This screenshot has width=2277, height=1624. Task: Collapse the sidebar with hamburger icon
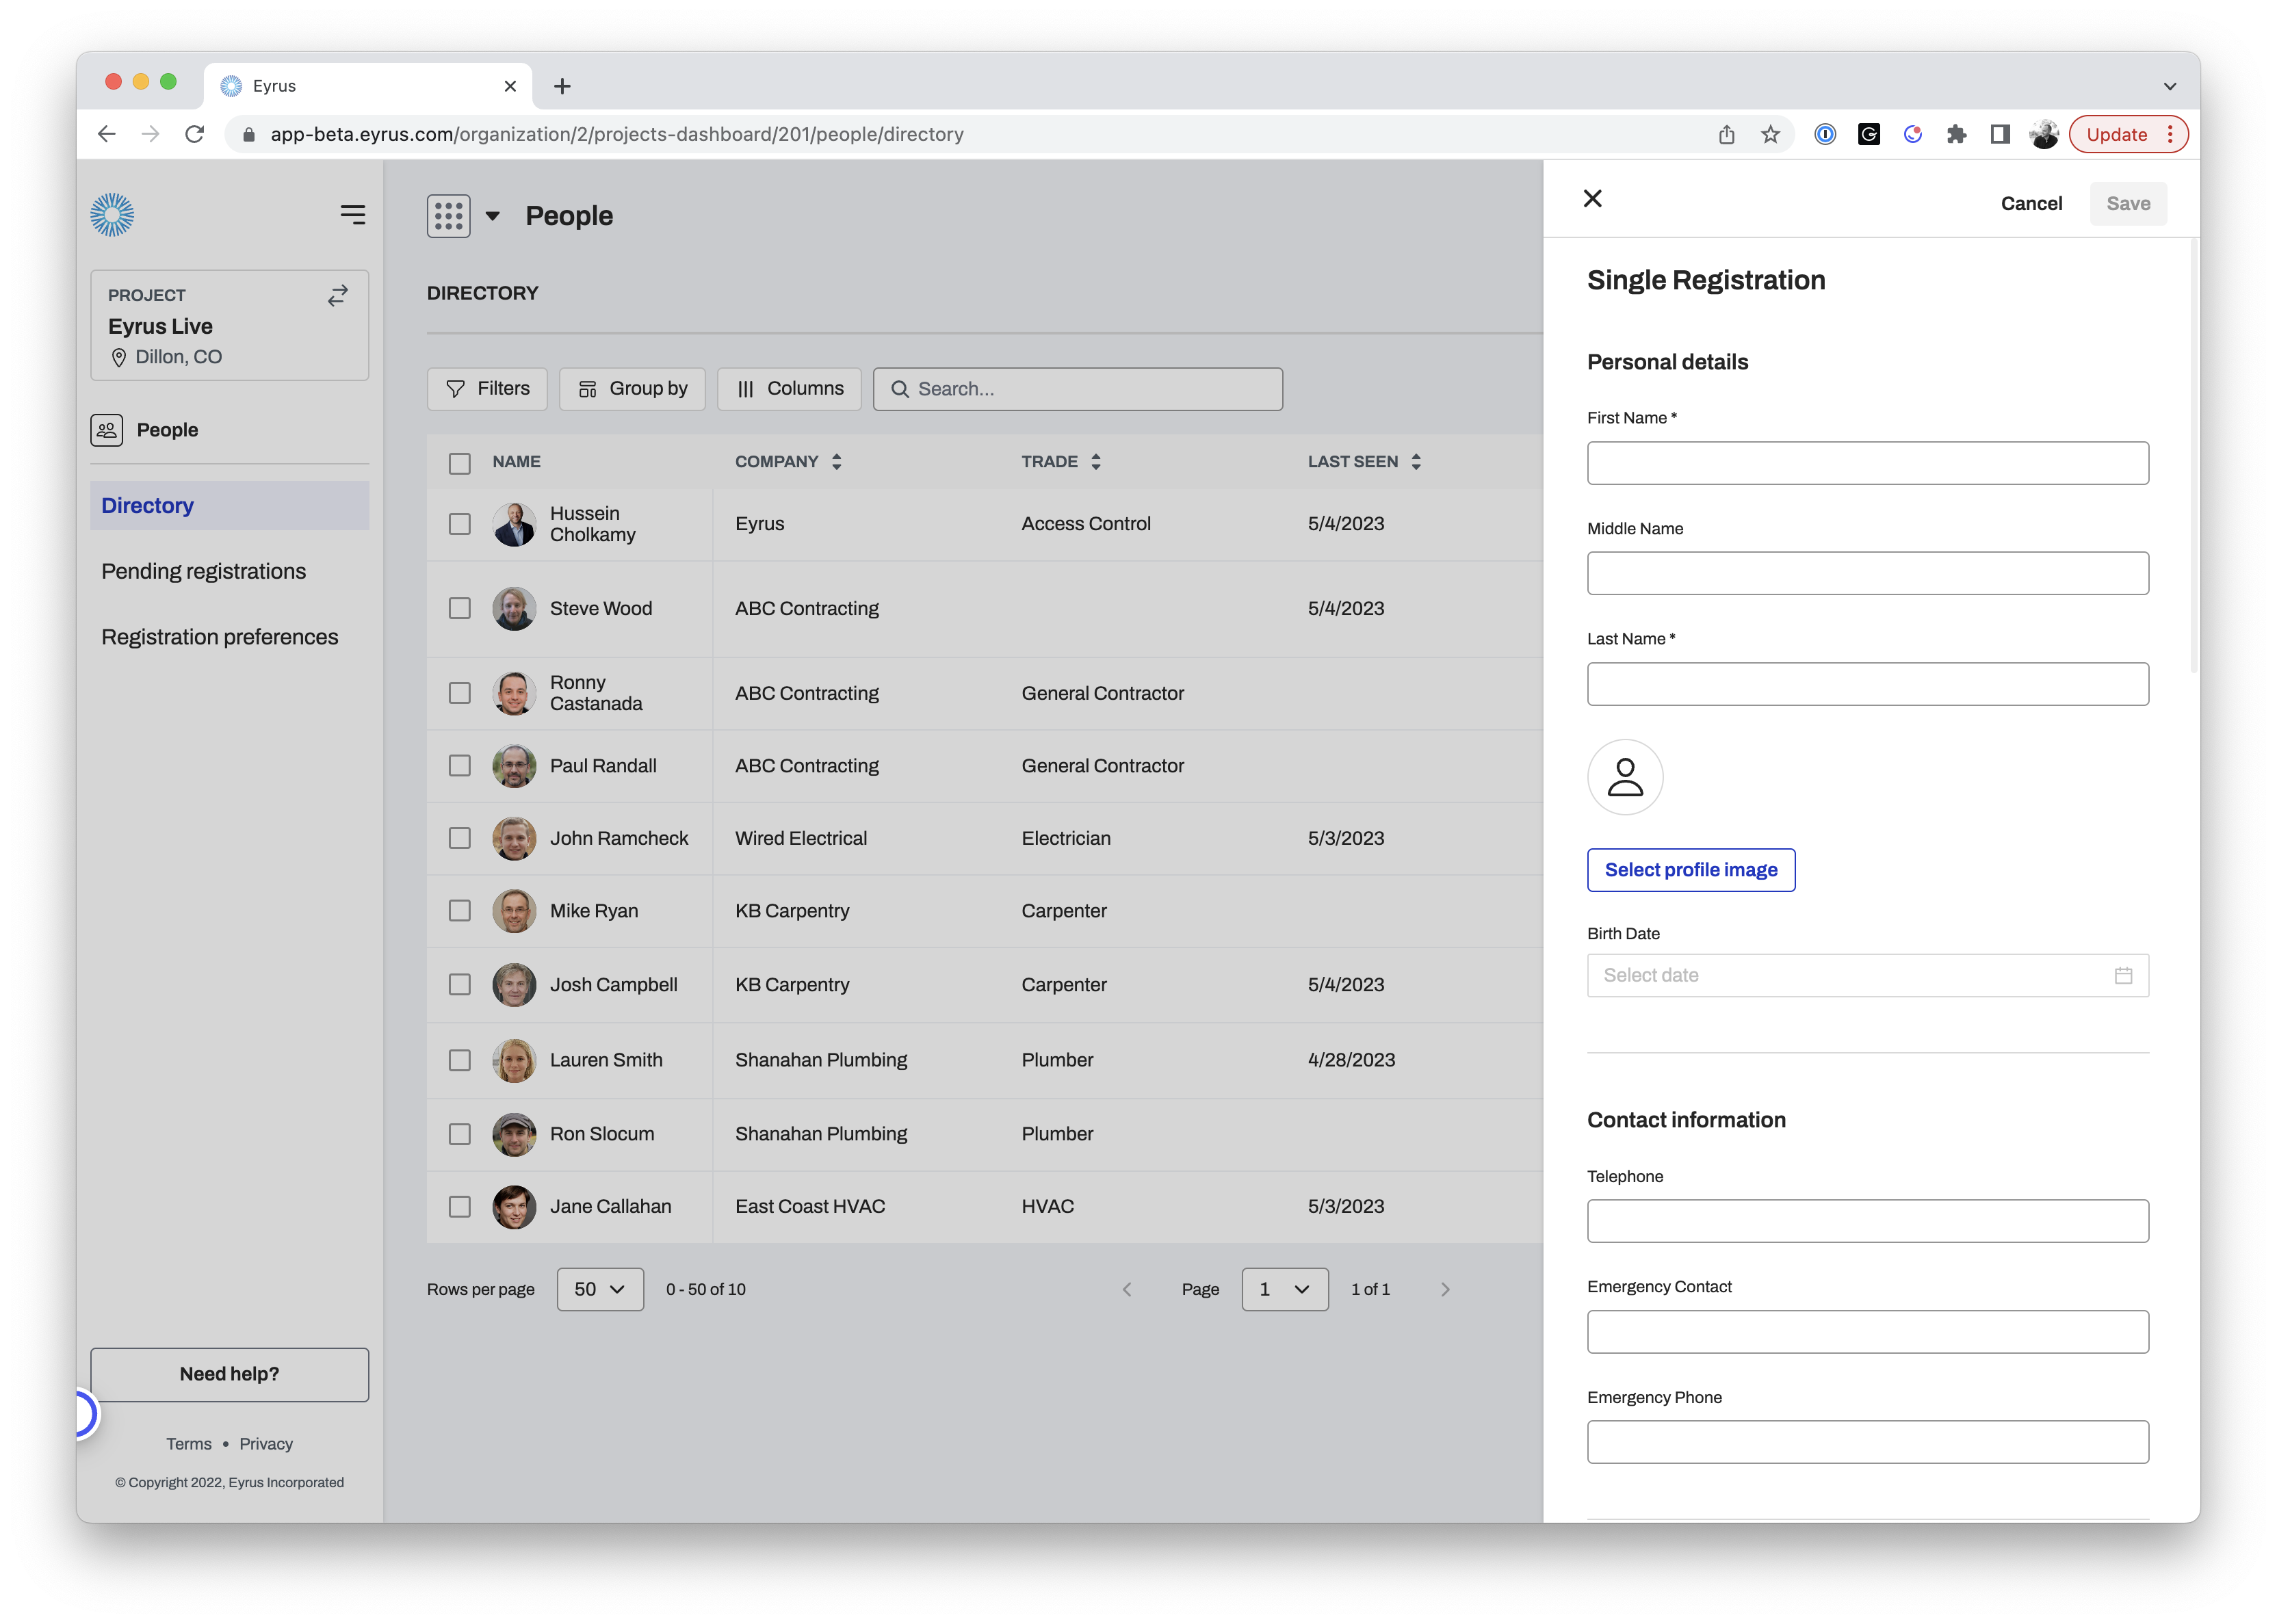352,215
